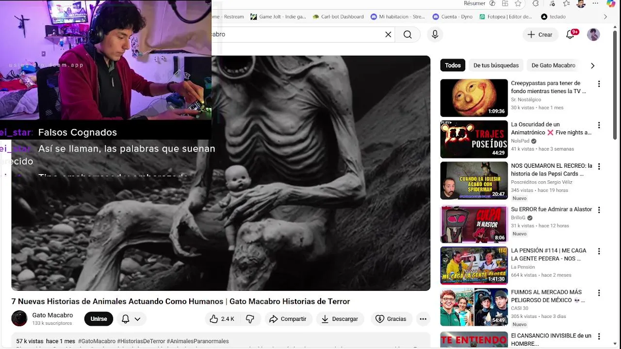The width and height of the screenshot is (621, 349).
Task: Open browser three-dot settings menu
Action: pyautogui.click(x=596, y=3)
